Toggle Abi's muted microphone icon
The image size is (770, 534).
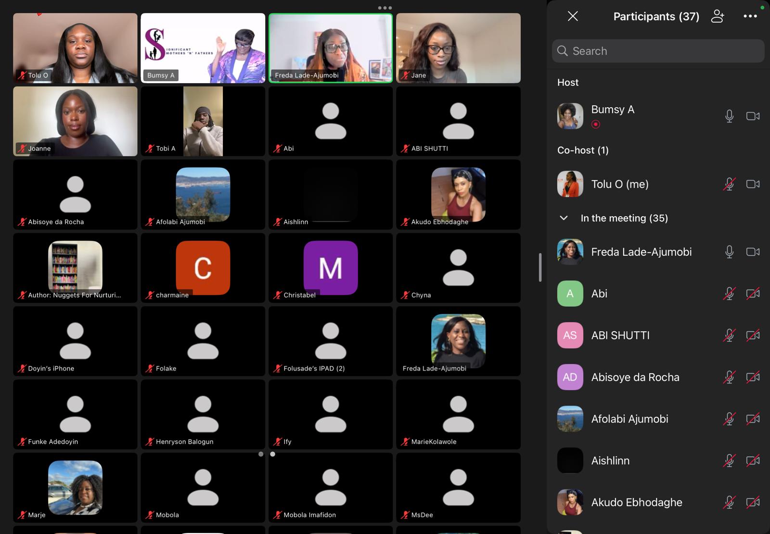click(729, 294)
